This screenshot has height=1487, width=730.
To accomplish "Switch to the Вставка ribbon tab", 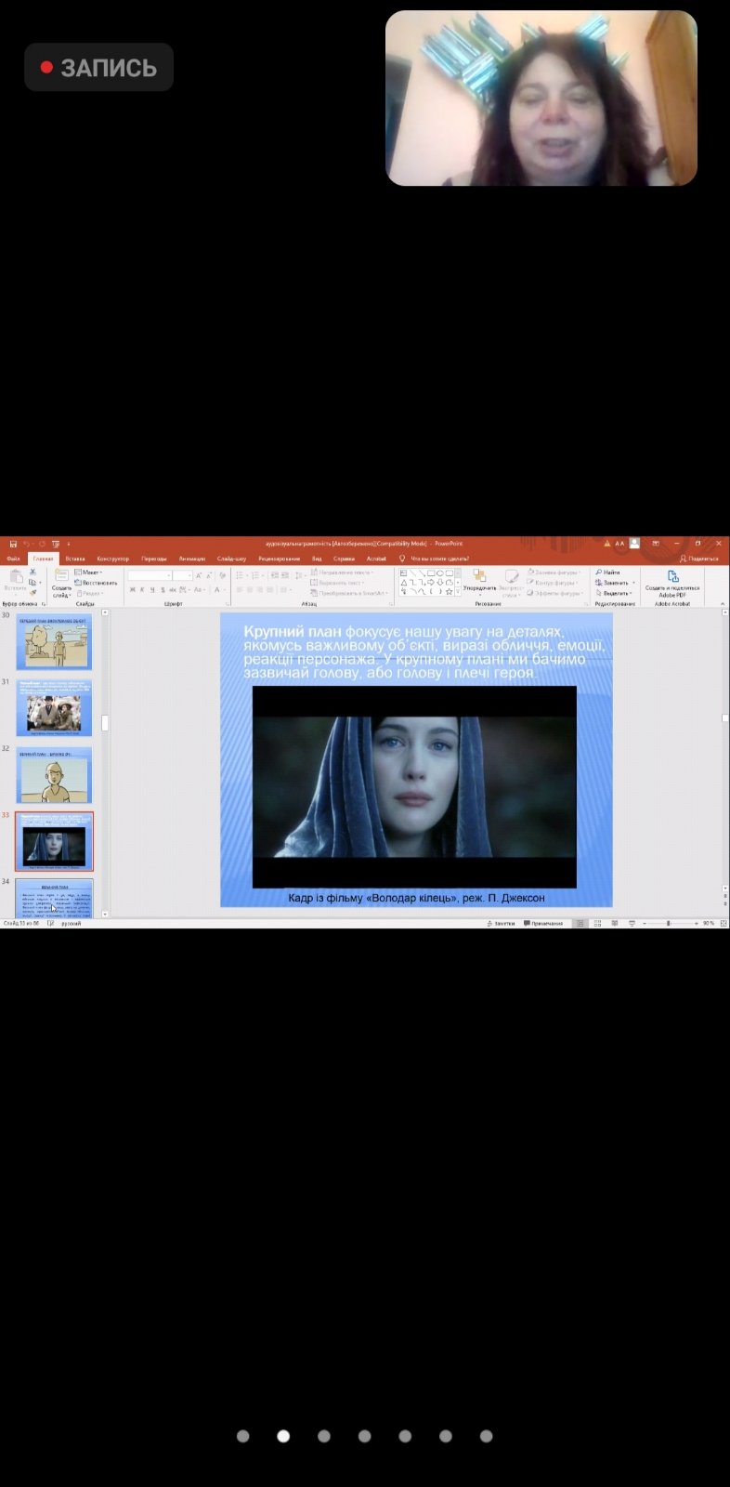I will pyautogui.click(x=75, y=559).
